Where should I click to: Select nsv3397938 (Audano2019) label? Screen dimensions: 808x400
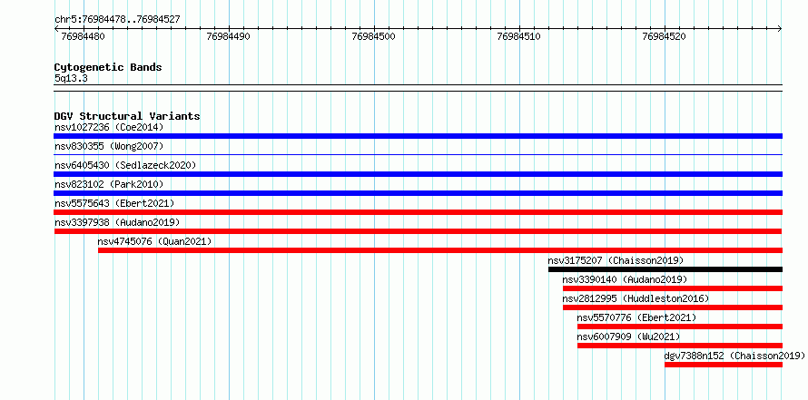click(117, 222)
